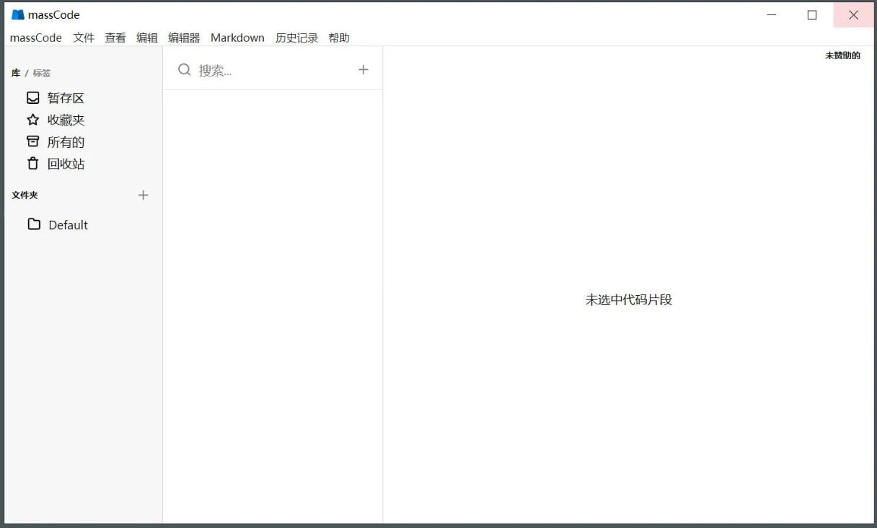This screenshot has width=877, height=528.
Task: Open the 编辑器 menu
Action: 184,38
